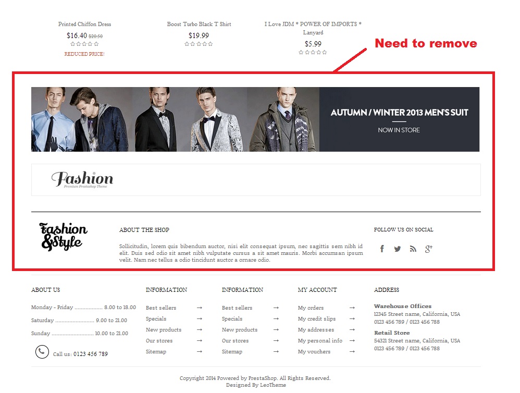This screenshot has height=393, width=520.
Task: Click the Facebook social icon
Action: pos(382,249)
